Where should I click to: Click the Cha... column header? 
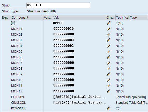(111, 17)
